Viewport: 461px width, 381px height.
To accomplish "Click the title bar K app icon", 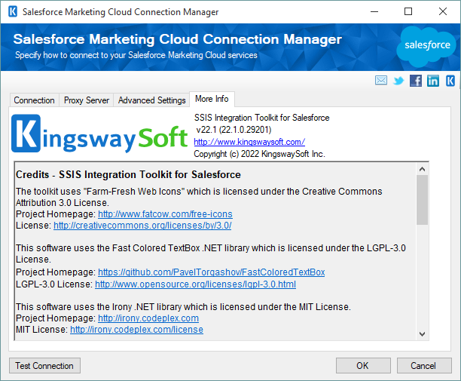I will pyautogui.click(x=13, y=12).
